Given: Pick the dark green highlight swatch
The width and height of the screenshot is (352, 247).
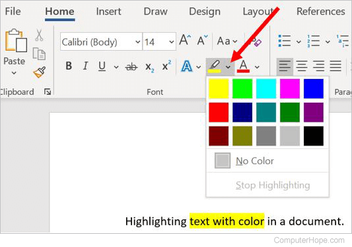Looking at the screenshot, I should click(290, 112).
